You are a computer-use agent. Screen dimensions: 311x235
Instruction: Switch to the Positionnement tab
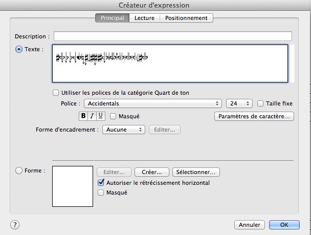pyautogui.click(x=186, y=18)
